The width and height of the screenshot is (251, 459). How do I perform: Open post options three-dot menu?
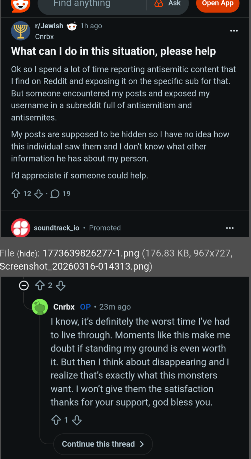[x=234, y=31]
